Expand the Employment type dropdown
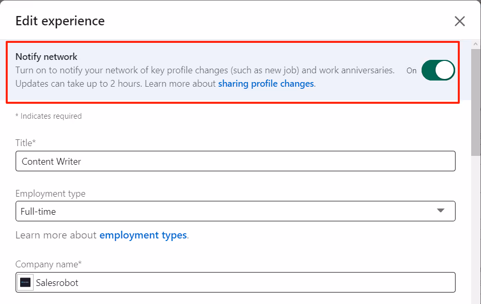Image resolution: width=481 pixels, height=304 pixels. pyautogui.click(x=235, y=211)
